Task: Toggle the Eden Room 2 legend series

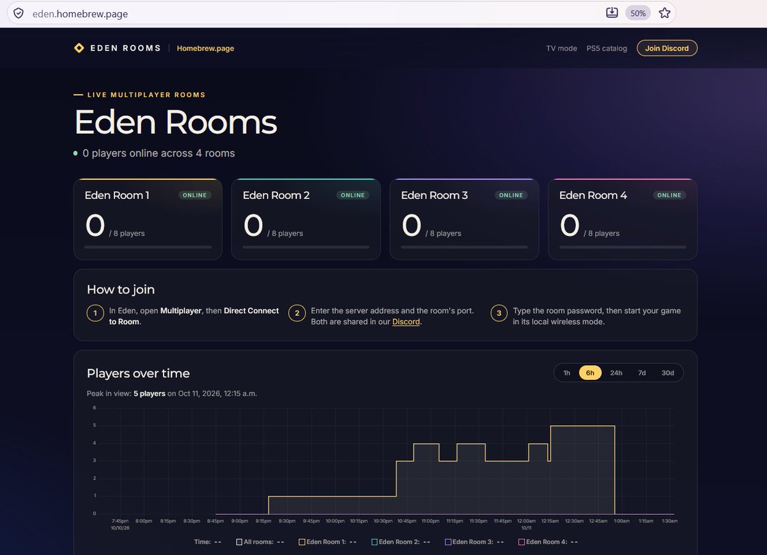Action: click(x=400, y=542)
